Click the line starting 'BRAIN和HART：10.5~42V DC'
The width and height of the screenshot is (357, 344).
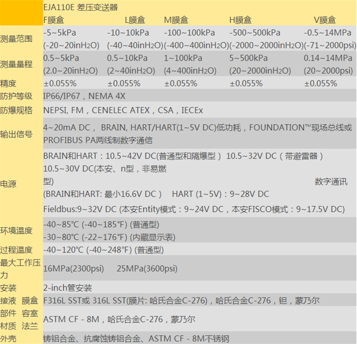[x=183, y=156]
